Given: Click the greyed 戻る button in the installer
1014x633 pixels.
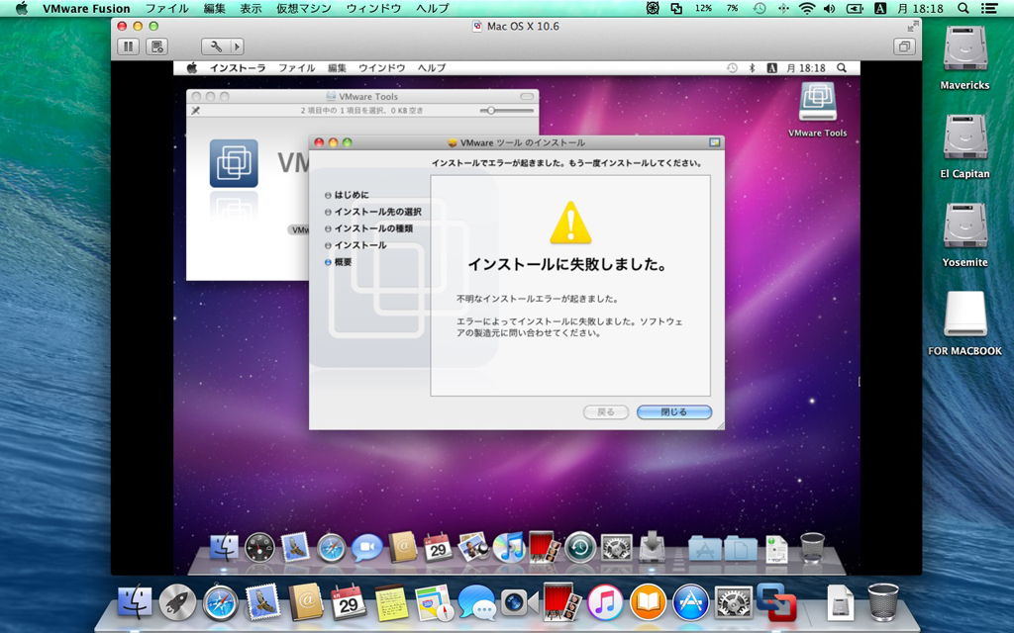Looking at the screenshot, I should point(605,412).
